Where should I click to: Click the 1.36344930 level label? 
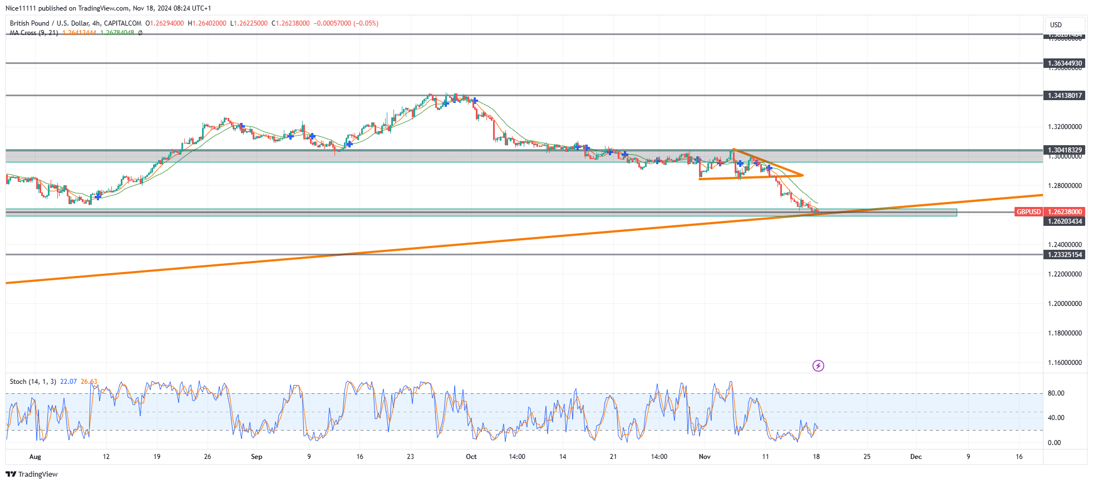1065,63
